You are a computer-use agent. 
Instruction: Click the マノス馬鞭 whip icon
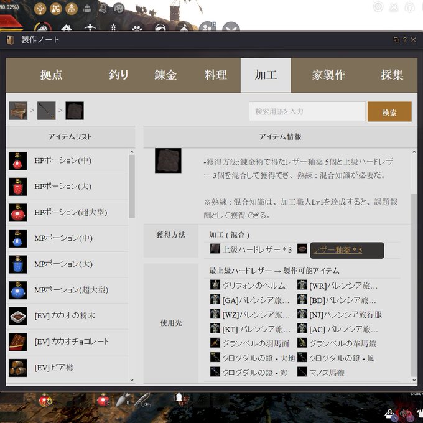pyautogui.click(x=302, y=372)
